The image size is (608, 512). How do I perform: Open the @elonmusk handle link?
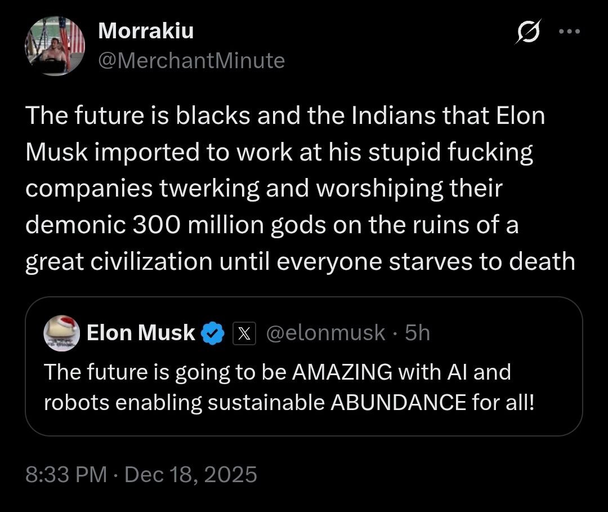(x=325, y=333)
